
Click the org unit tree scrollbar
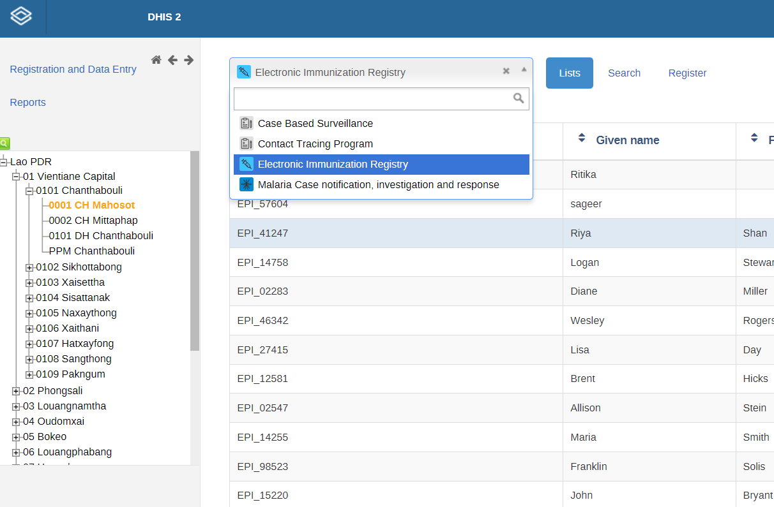coord(195,251)
